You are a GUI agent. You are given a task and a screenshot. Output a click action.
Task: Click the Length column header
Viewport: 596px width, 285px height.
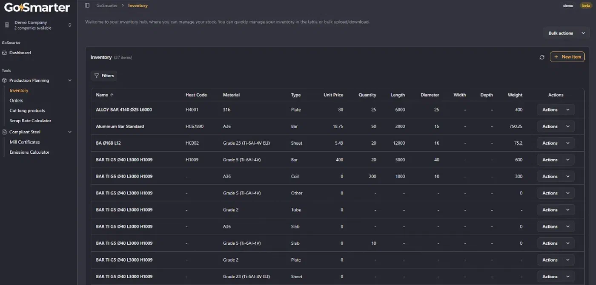398,95
